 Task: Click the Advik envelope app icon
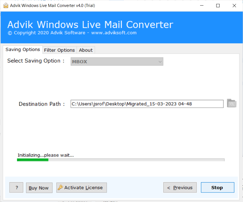[x=6, y=5]
